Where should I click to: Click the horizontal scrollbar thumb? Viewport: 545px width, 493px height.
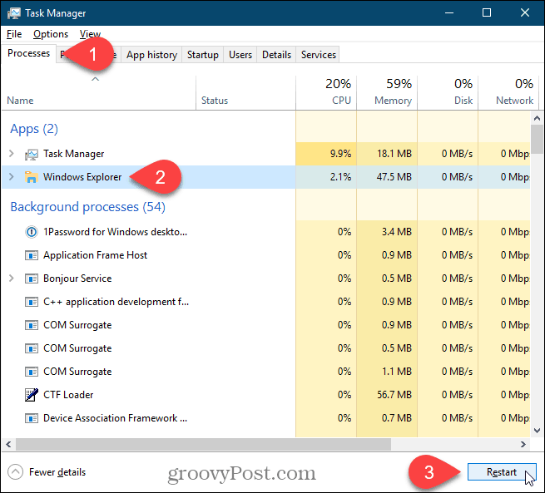(203, 445)
